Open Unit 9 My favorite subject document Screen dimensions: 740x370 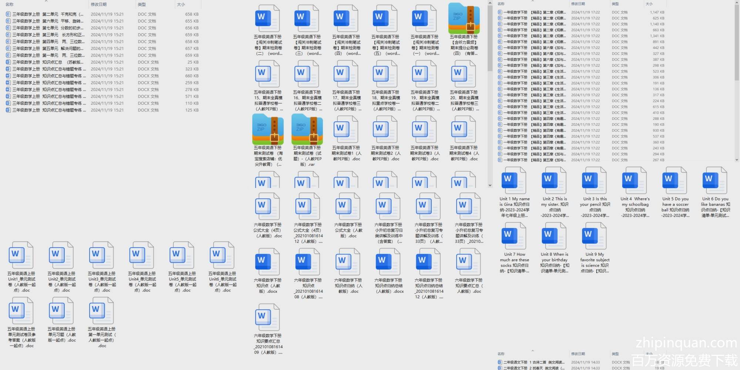[x=594, y=236]
